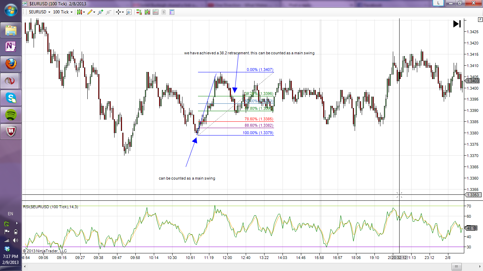Image resolution: width=483 pixels, height=271 pixels.
Task: Click the L link button in title bar
Action: (x=438, y=3)
